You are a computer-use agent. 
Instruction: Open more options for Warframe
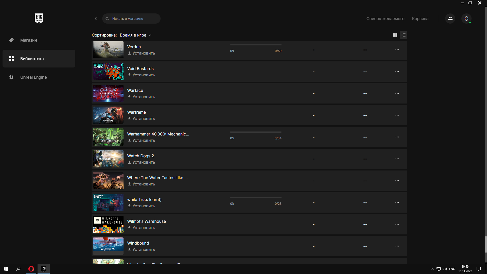point(397,115)
